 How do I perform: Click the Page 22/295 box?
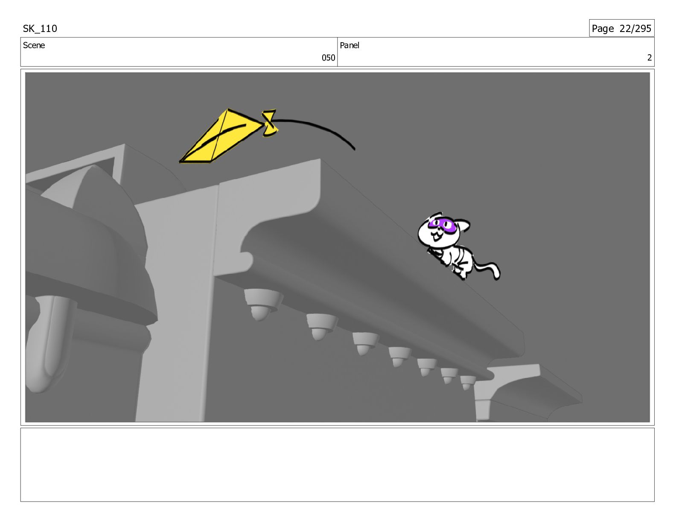point(621,28)
